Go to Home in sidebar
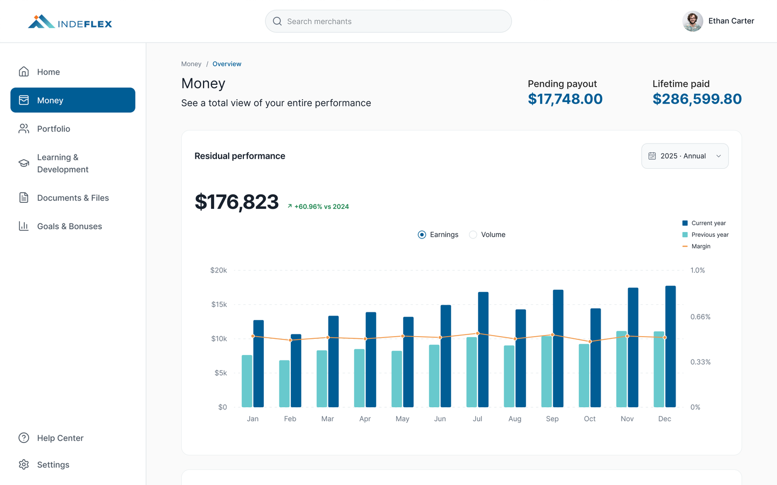Viewport: 777px width, 485px height. tap(73, 72)
